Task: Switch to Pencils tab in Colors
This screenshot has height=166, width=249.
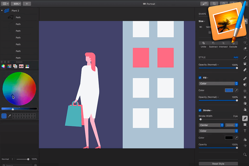Action: (x=27, y=66)
